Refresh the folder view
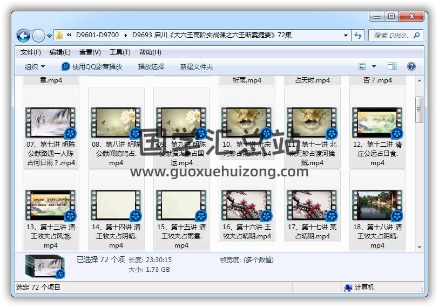This screenshot has height=308, width=439. [x=358, y=36]
